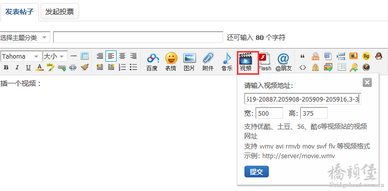
Task: Click the orange window layout icon
Action: click(x=354, y=56)
